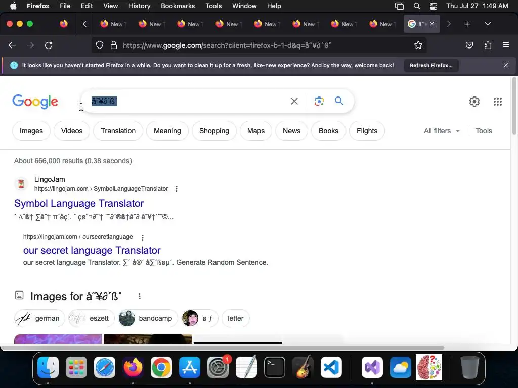Screen dimensions: 518x388
Task: Search by image with Google Lens
Action: click(319, 101)
